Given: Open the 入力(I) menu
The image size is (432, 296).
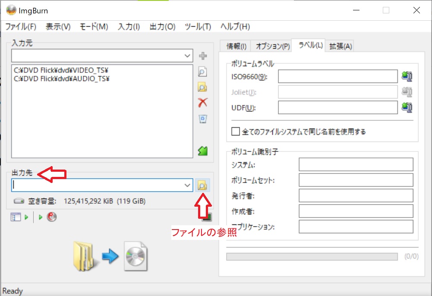Looking at the screenshot, I should point(129,27).
